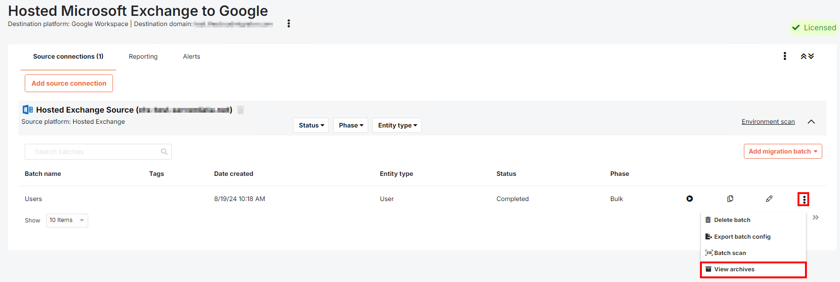
Task: Click the Licensed status badge
Action: coord(814,28)
